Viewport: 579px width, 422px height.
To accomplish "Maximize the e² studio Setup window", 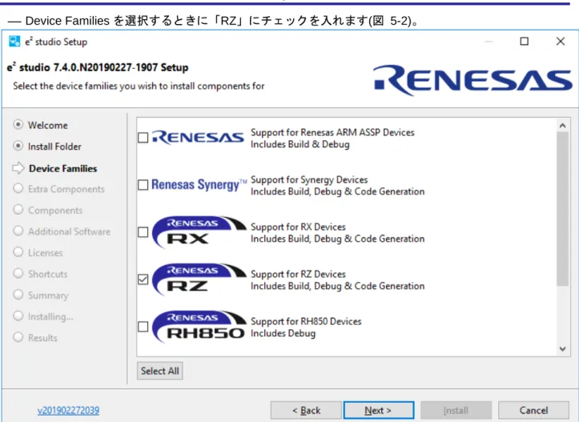I will [525, 41].
